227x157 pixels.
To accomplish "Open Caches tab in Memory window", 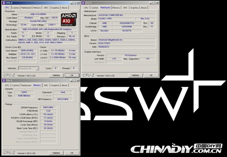I will [x=15, y=85].
